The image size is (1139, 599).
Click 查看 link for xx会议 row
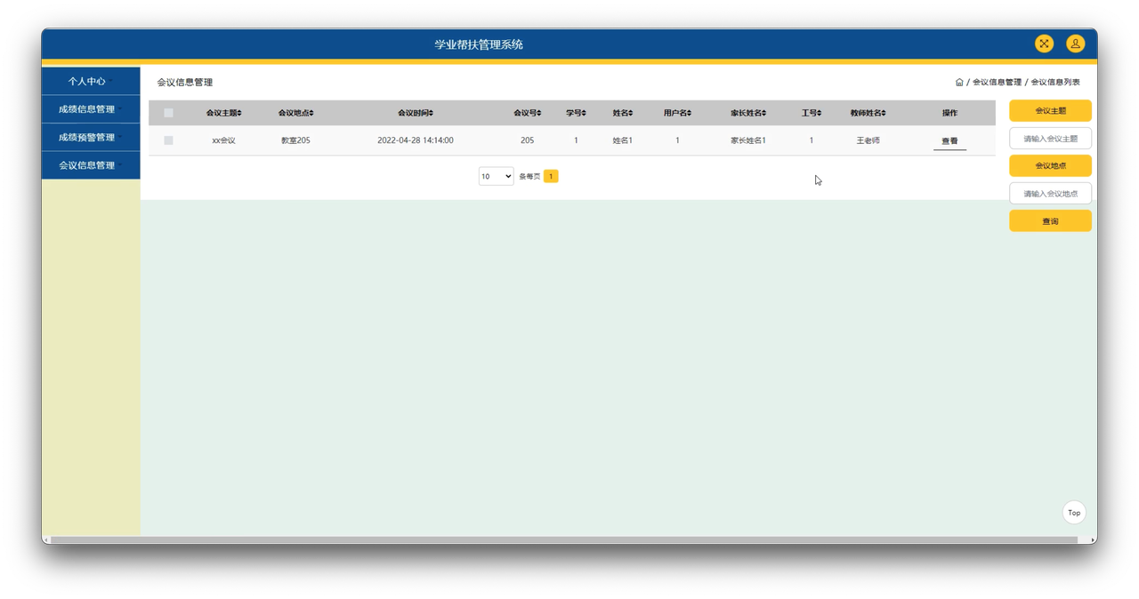point(949,141)
